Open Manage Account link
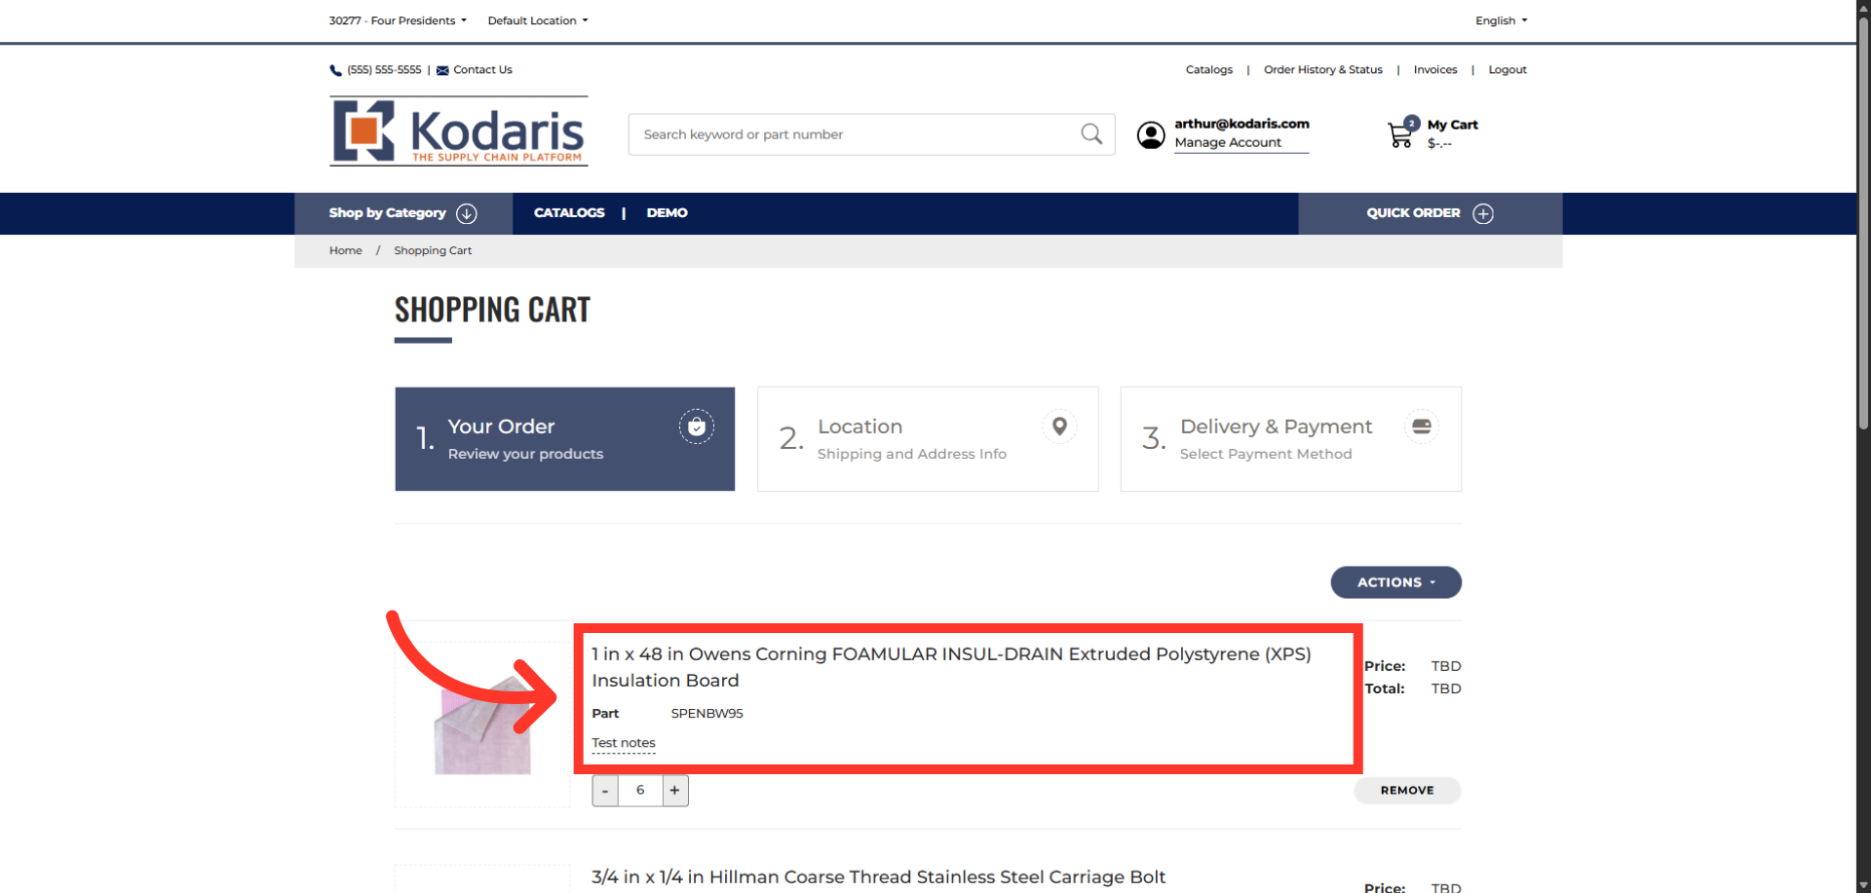Viewport: 1871px width, 893px height. (x=1228, y=143)
